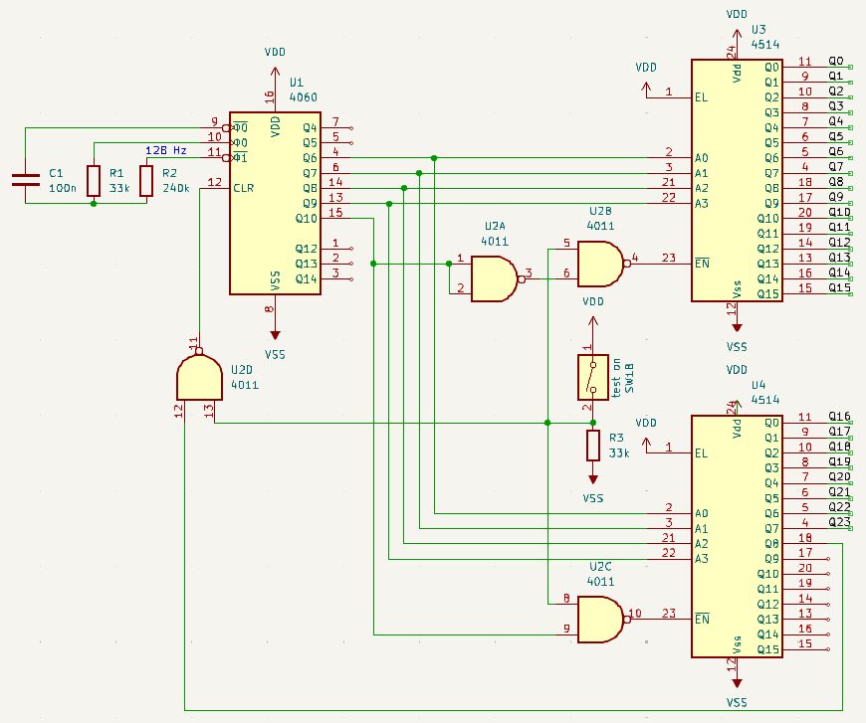Click the CLR pin label on U1
This screenshot has height=723, width=866.
click(244, 188)
